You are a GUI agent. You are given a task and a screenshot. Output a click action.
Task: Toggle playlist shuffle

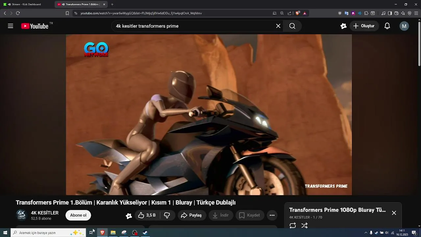[x=305, y=225]
